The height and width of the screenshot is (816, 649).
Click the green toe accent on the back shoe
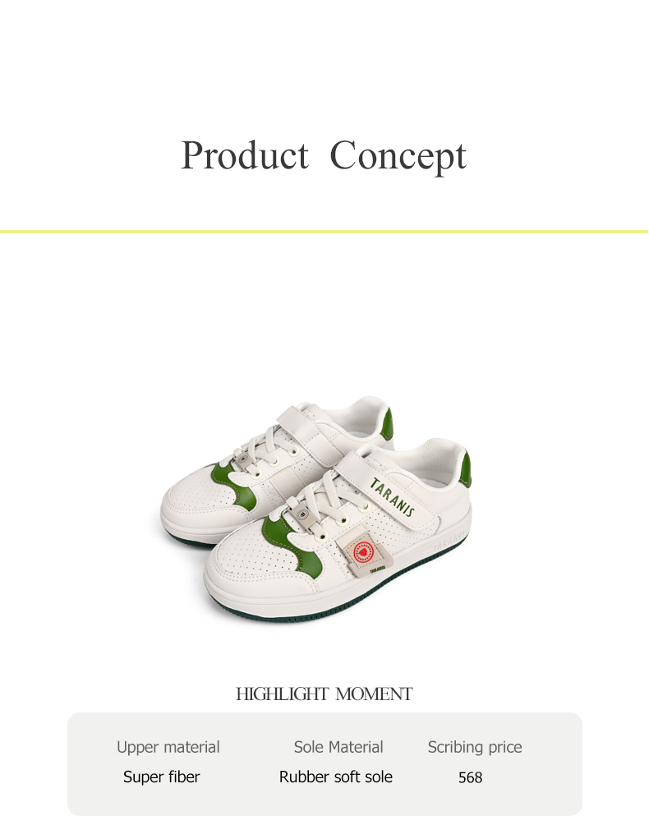point(232,486)
